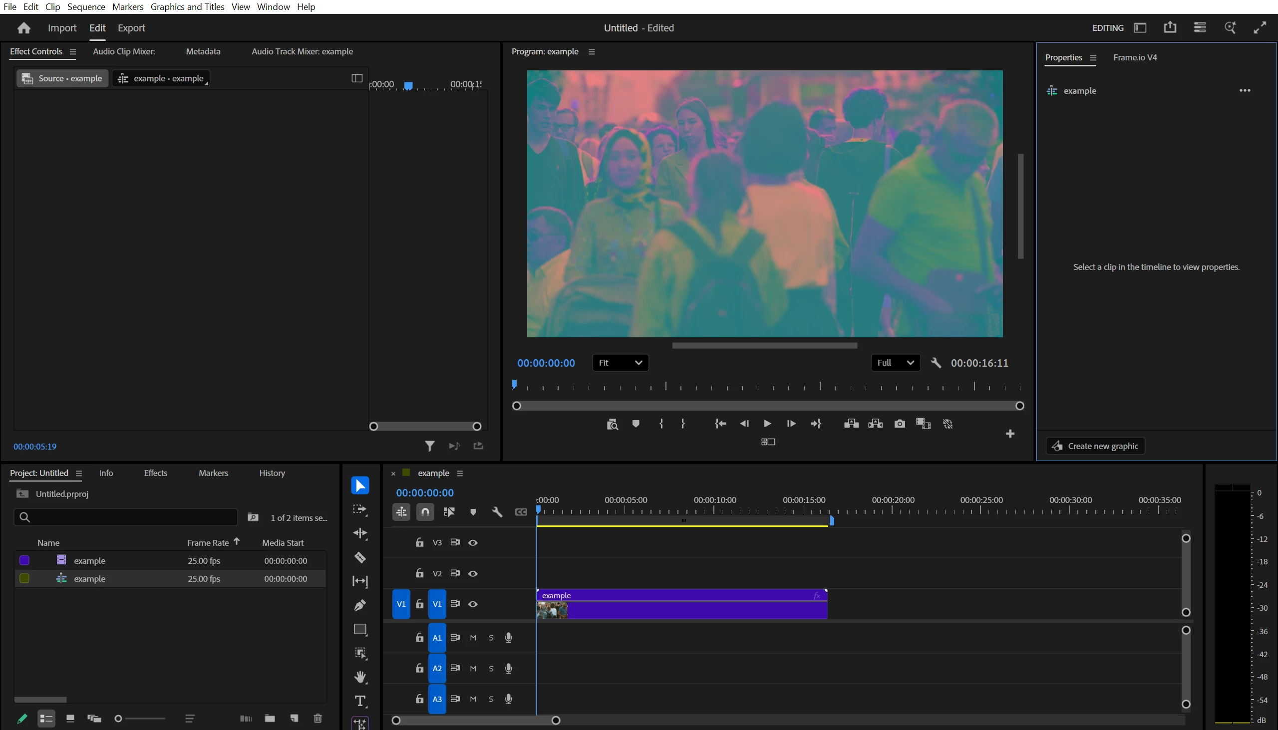The height and width of the screenshot is (730, 1278).
Task: Click the Add Marker icon in Program monitor
Action: [636, 424]
